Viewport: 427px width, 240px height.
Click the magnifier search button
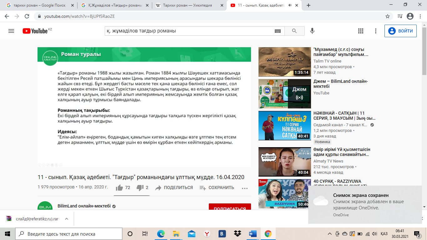click(294, 31)
